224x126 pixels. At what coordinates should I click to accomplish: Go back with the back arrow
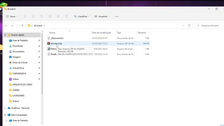coord(6,26)
